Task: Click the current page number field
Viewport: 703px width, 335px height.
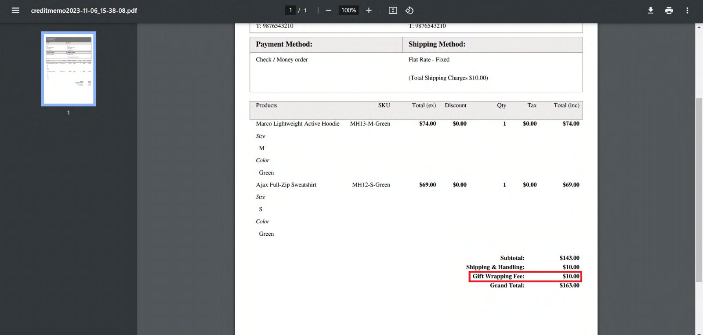Action: click(x=290, y=11)
